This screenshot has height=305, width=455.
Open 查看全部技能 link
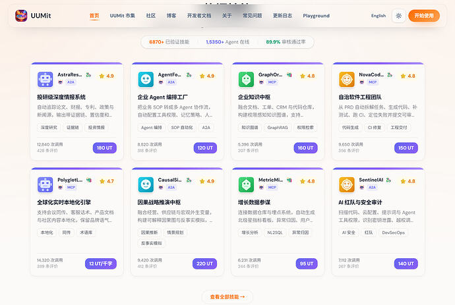(x=228, y=297)
